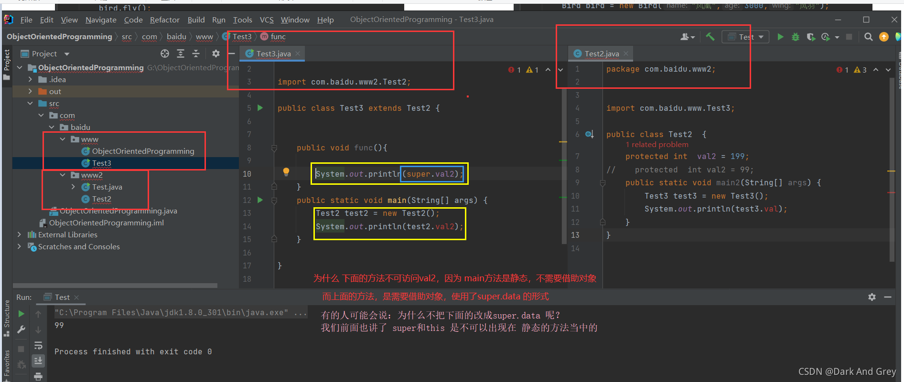Click the func breadcrumb
Viewport: 904px width, 382px height.
273,37
